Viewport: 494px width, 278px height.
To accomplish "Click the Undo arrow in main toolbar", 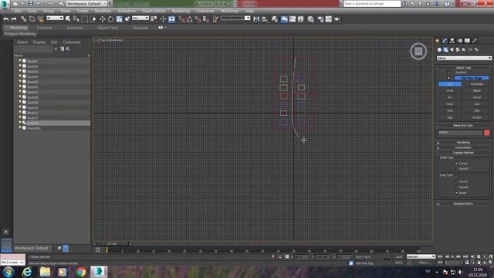I will (x=5, y=19).
